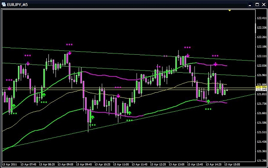Click the 121.286 price scale label
Viewport: 268px width, 168px height.
[x=262, y=160]
